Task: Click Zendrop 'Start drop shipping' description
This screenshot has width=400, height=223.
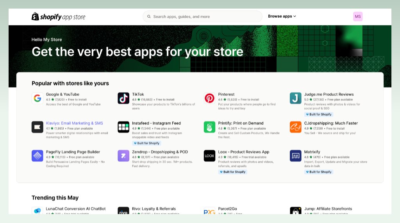Action: pyautogui.click(x=162, y=164)
